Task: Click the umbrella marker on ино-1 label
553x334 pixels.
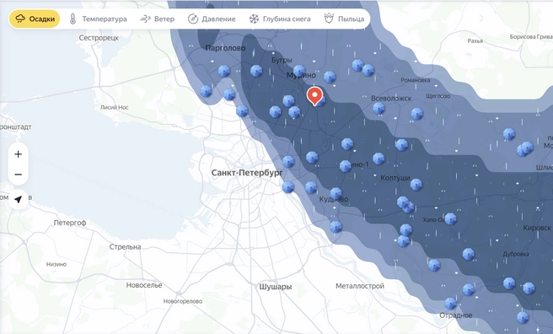Action: (346, 166)
